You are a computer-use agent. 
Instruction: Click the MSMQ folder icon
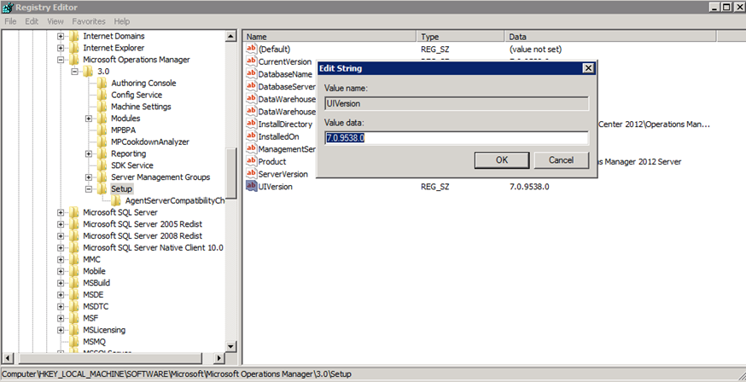[x=73, y=342]
